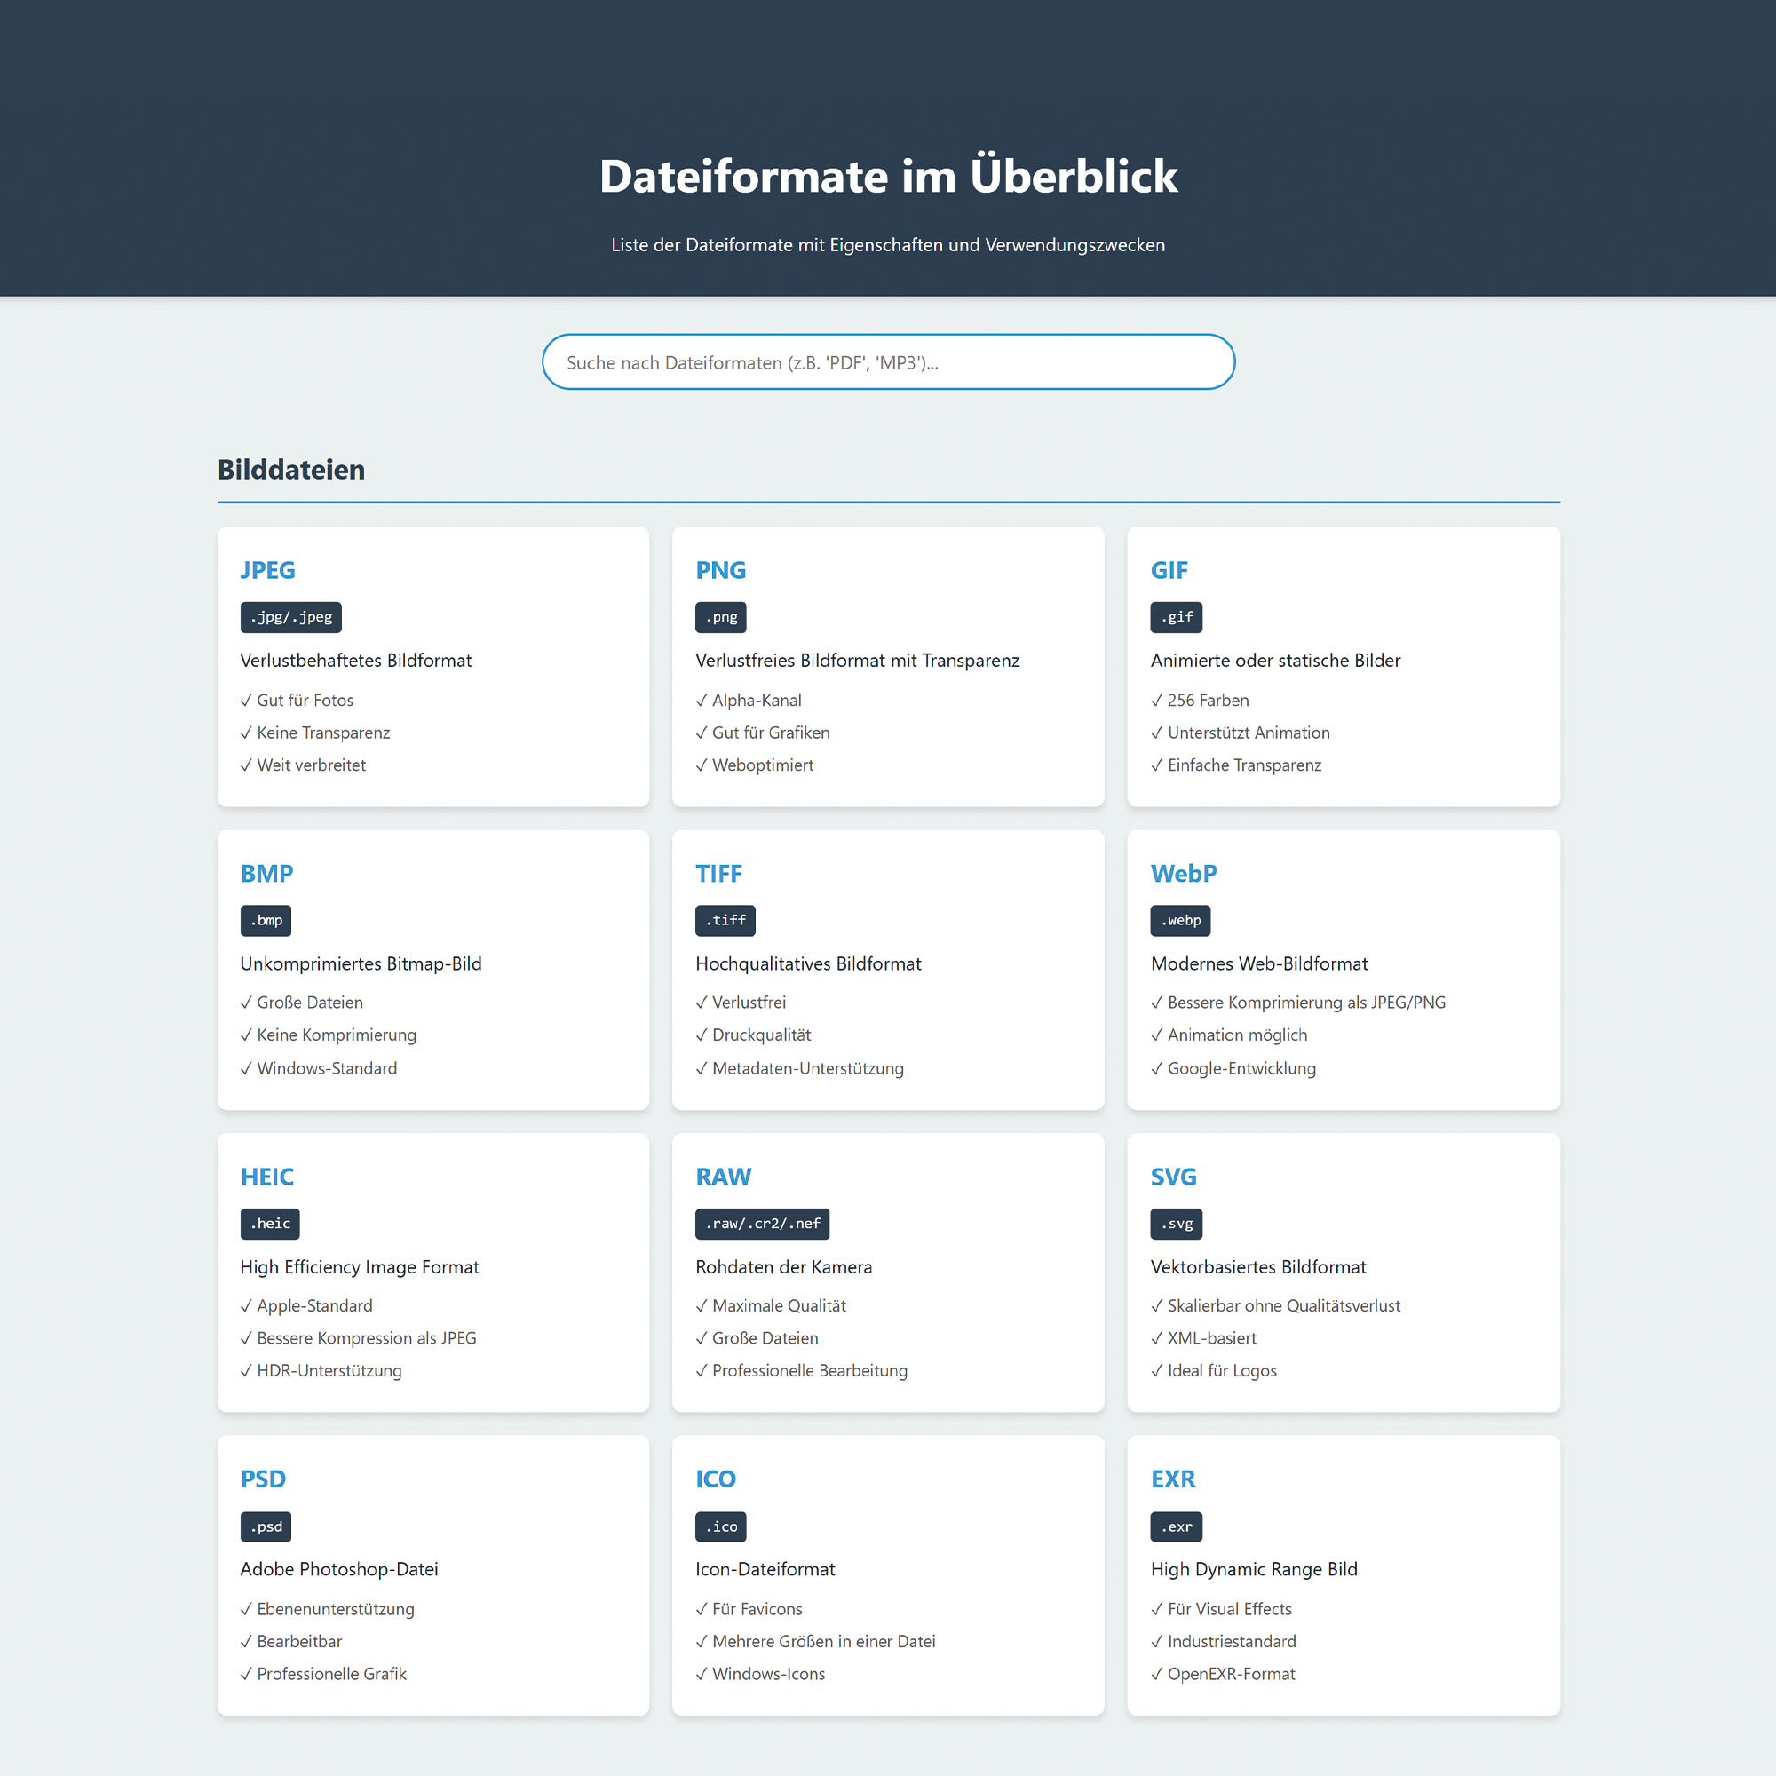Click the PSD card title
The image size is (1776, 1776).
[263, 1479]
